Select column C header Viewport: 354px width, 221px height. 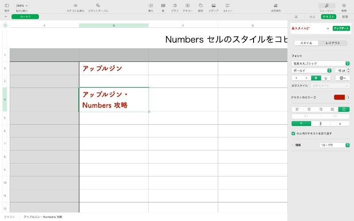pos(183,26)
